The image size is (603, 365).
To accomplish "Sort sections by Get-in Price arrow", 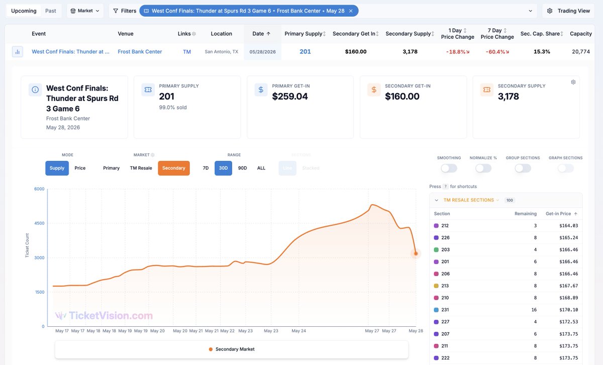I will coord(575,214).
